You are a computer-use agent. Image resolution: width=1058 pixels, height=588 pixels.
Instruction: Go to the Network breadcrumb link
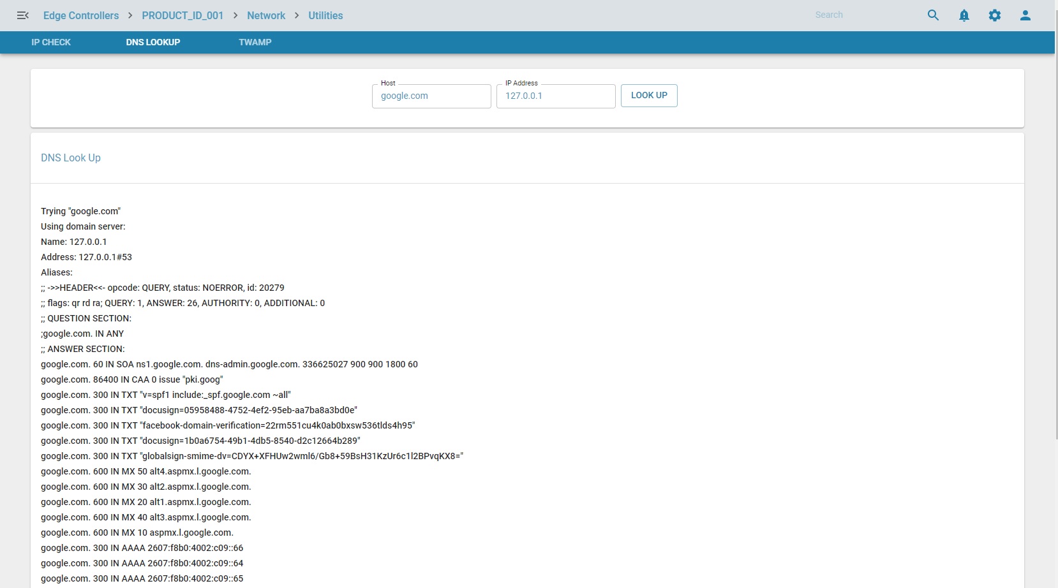click(x=266, y=15)
